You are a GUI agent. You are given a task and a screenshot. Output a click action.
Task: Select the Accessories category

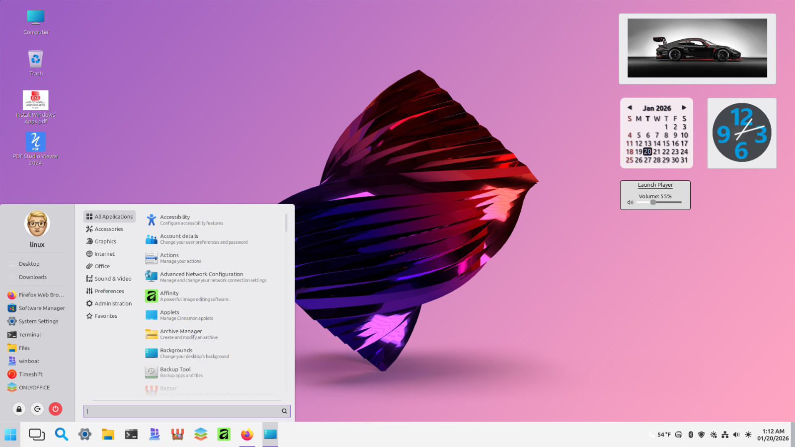pos(109,229)
